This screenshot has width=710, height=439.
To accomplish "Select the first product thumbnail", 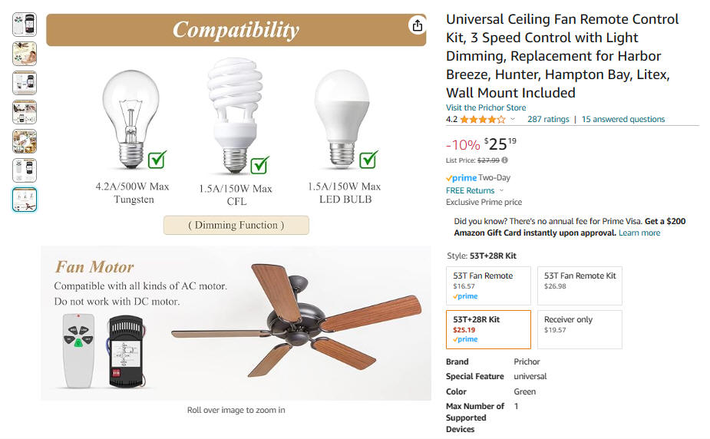I will point(25,25).
